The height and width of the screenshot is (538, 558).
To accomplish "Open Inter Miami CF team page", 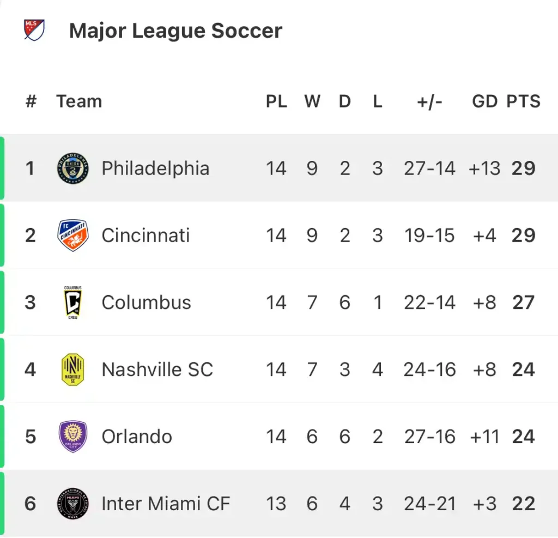I will [166, 504].
